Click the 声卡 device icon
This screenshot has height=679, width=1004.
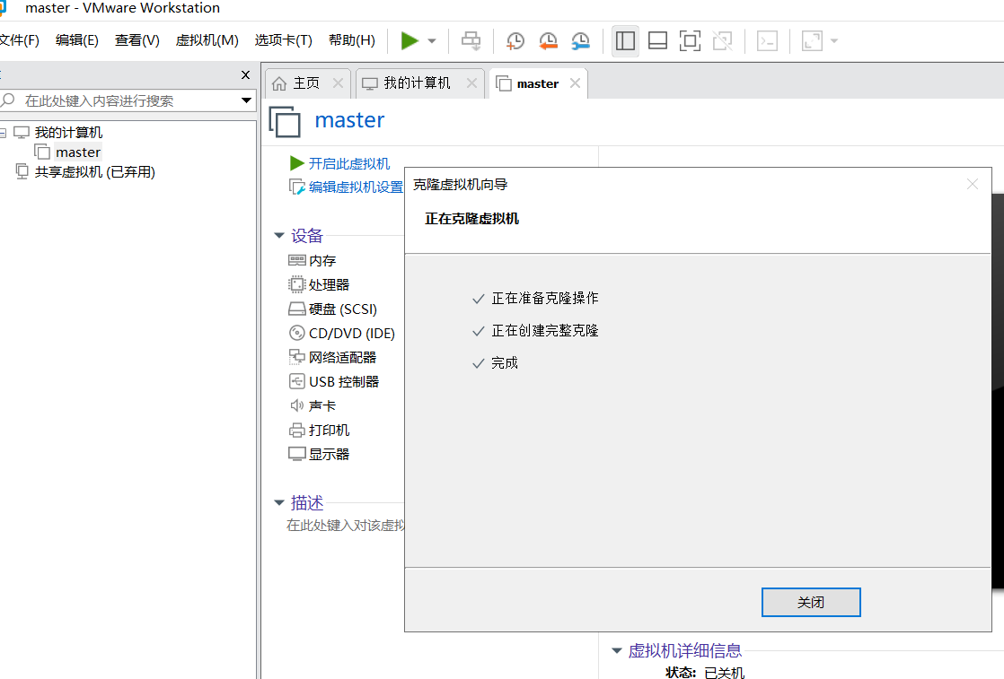click(296, 405)
